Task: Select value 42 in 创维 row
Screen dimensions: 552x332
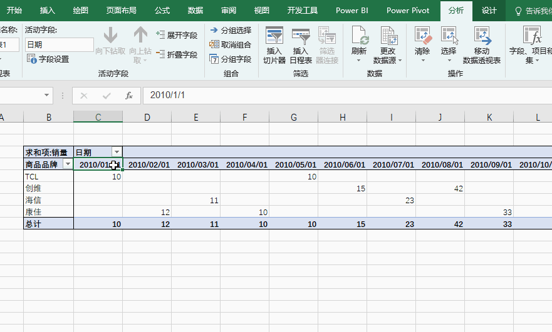Action: (440, 188)
